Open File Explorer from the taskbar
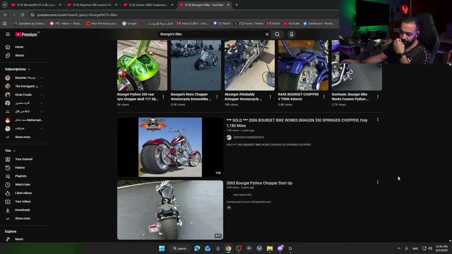 click(x=270, y=248)
